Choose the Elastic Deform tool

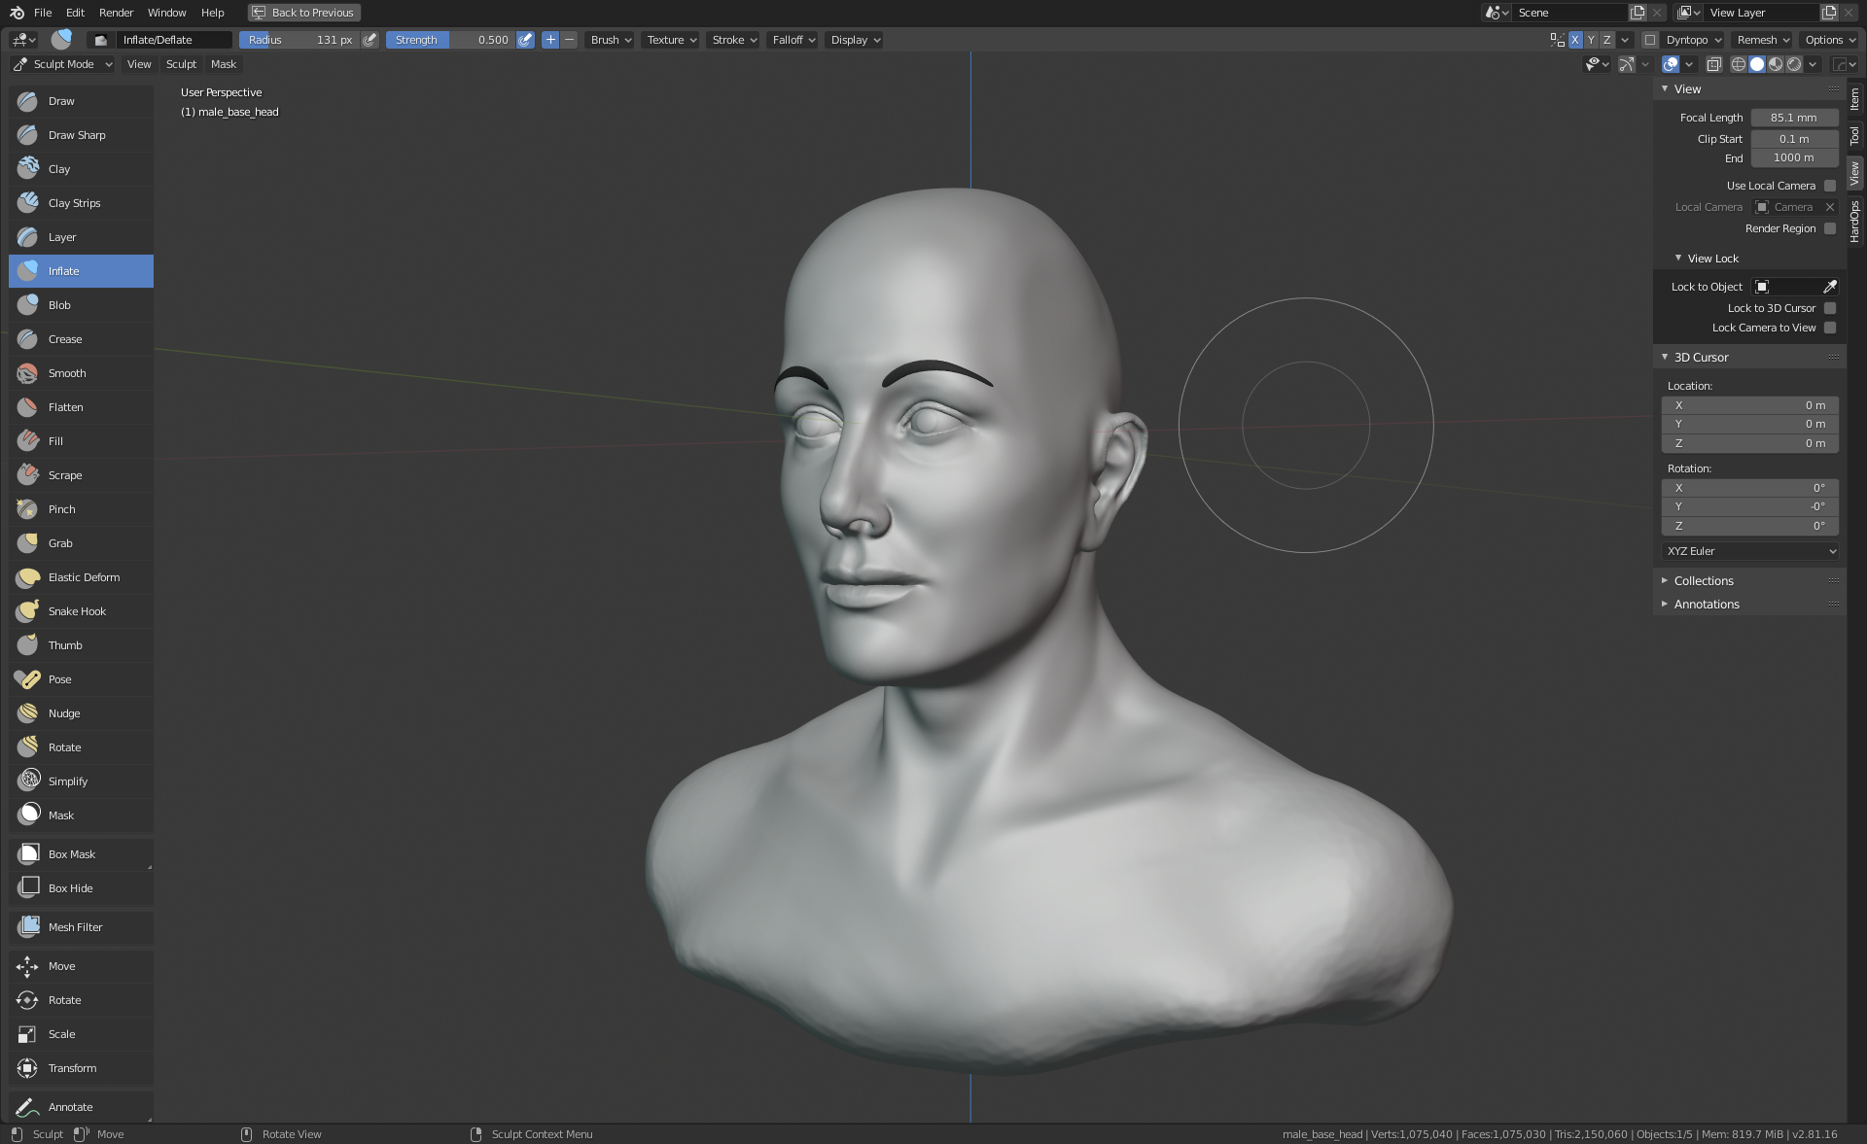pos(84,577)
